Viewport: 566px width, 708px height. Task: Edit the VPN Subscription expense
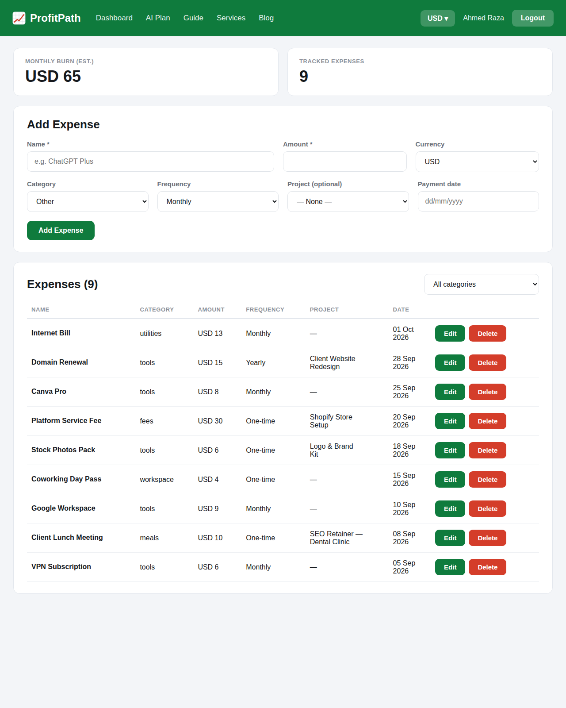tap(450, 567)
